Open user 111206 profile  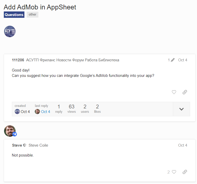point(18,60)
